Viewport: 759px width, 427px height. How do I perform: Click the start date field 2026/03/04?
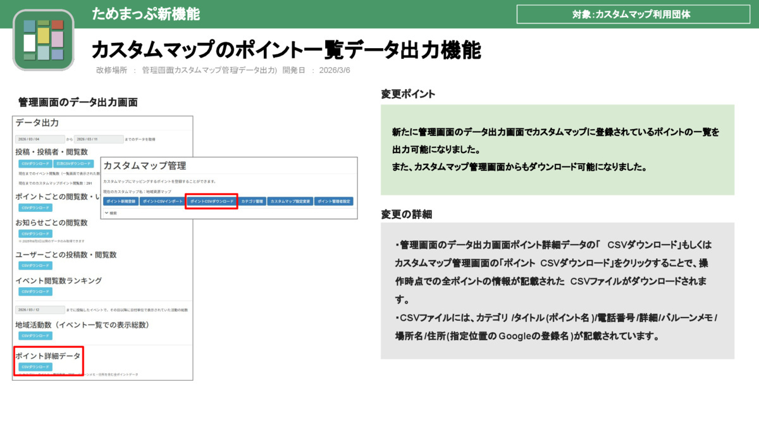tap(40, 139)
